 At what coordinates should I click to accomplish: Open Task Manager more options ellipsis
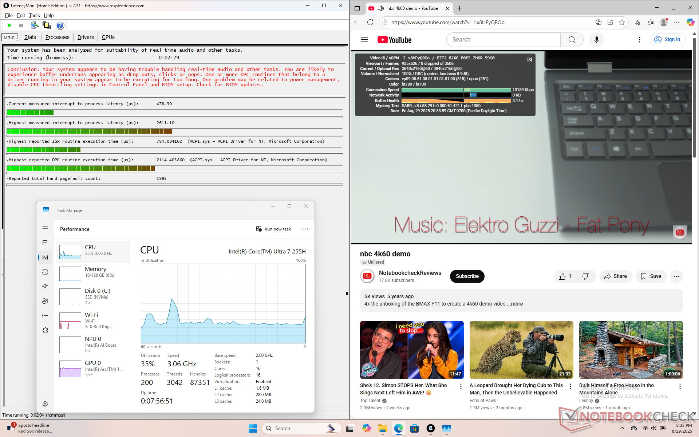click(305, 229)
